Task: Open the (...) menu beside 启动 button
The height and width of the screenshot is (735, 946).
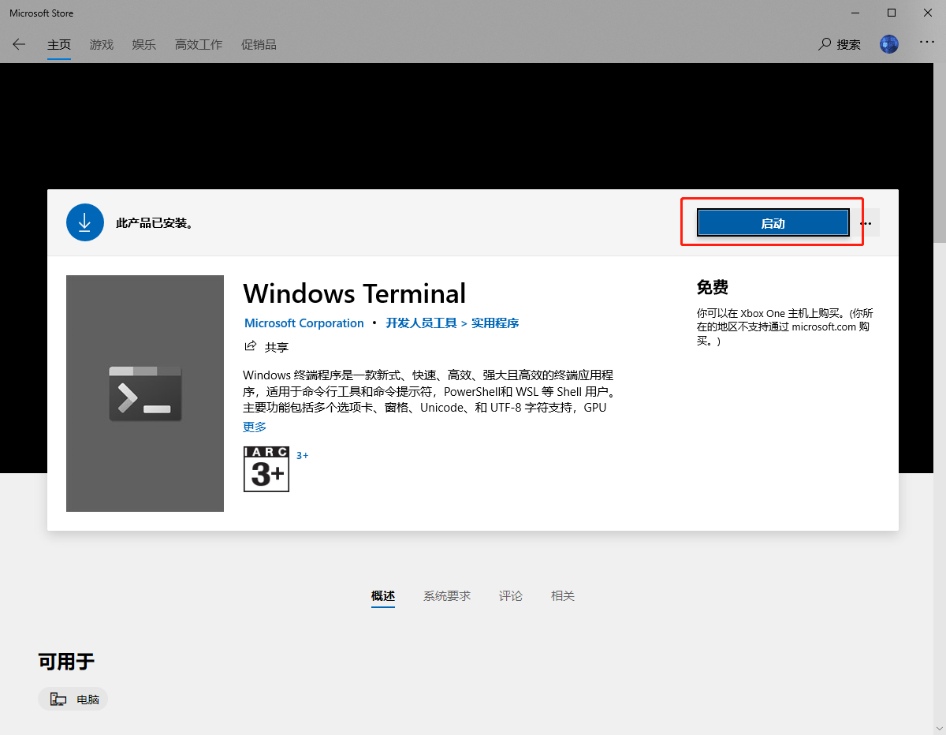Action: (x=867, y=222)
